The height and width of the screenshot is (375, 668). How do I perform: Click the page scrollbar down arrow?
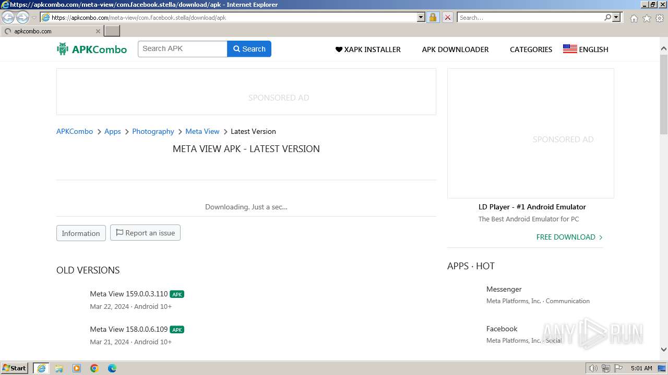tap(664, 349)
